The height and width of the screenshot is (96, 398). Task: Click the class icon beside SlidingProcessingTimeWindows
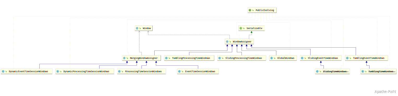220,58
